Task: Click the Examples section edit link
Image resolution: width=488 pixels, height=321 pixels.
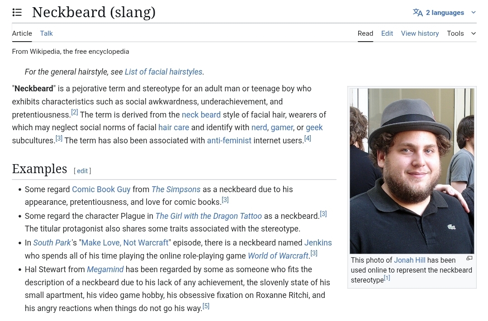Action: 82,171
